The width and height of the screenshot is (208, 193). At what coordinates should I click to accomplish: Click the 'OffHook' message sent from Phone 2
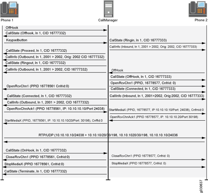pyautogui.click(x=117, y=70)
